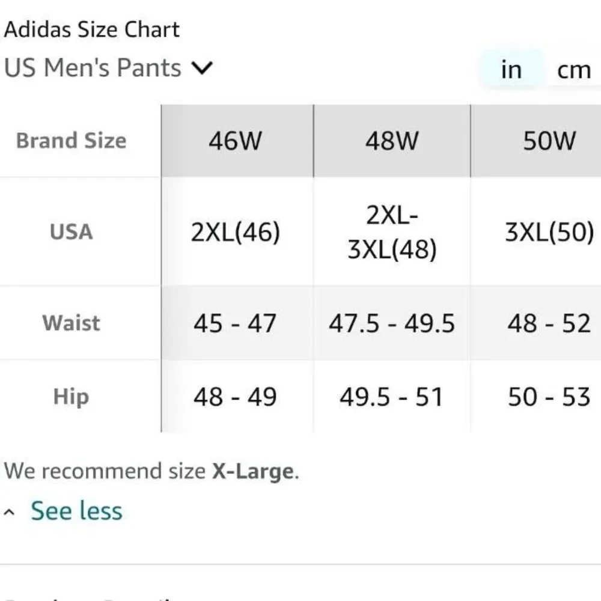Select the USA row label
This screenshot has width=601, height=601.
point(71,232)
